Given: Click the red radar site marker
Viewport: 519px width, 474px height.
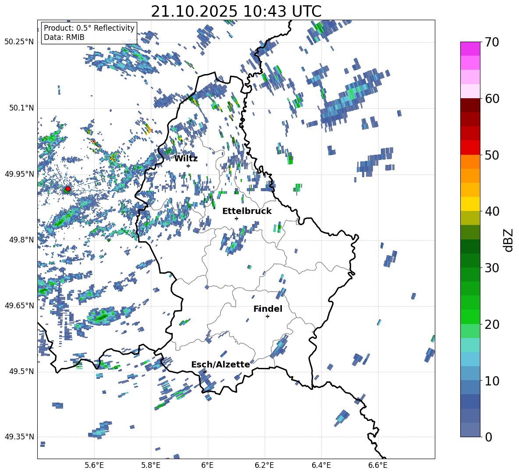Looking at the screenshot, I should [68, 189].
